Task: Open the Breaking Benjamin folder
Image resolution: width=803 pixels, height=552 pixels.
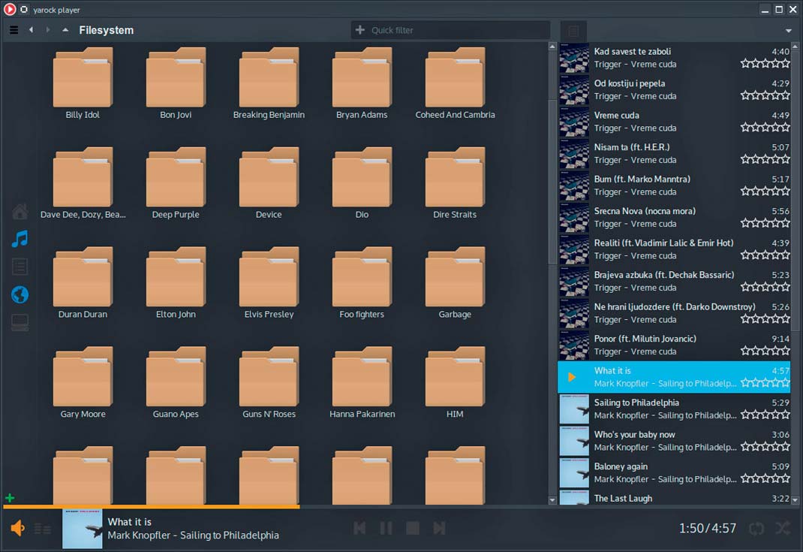Action: point(269,83)
